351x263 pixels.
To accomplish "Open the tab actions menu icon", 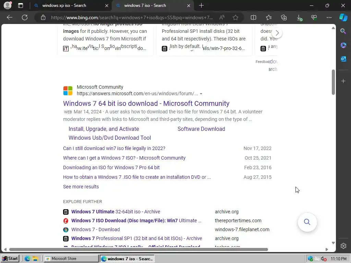I will [x=21, y=5].
